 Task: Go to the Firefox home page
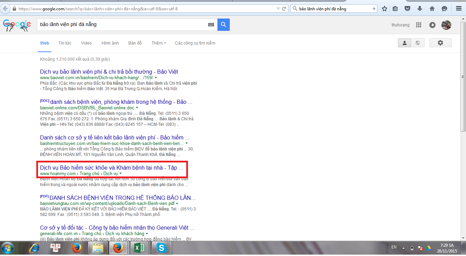click(432, 9)
